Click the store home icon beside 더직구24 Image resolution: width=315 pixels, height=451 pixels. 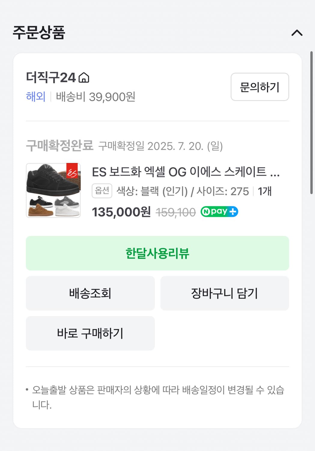[x=84, y=78]
